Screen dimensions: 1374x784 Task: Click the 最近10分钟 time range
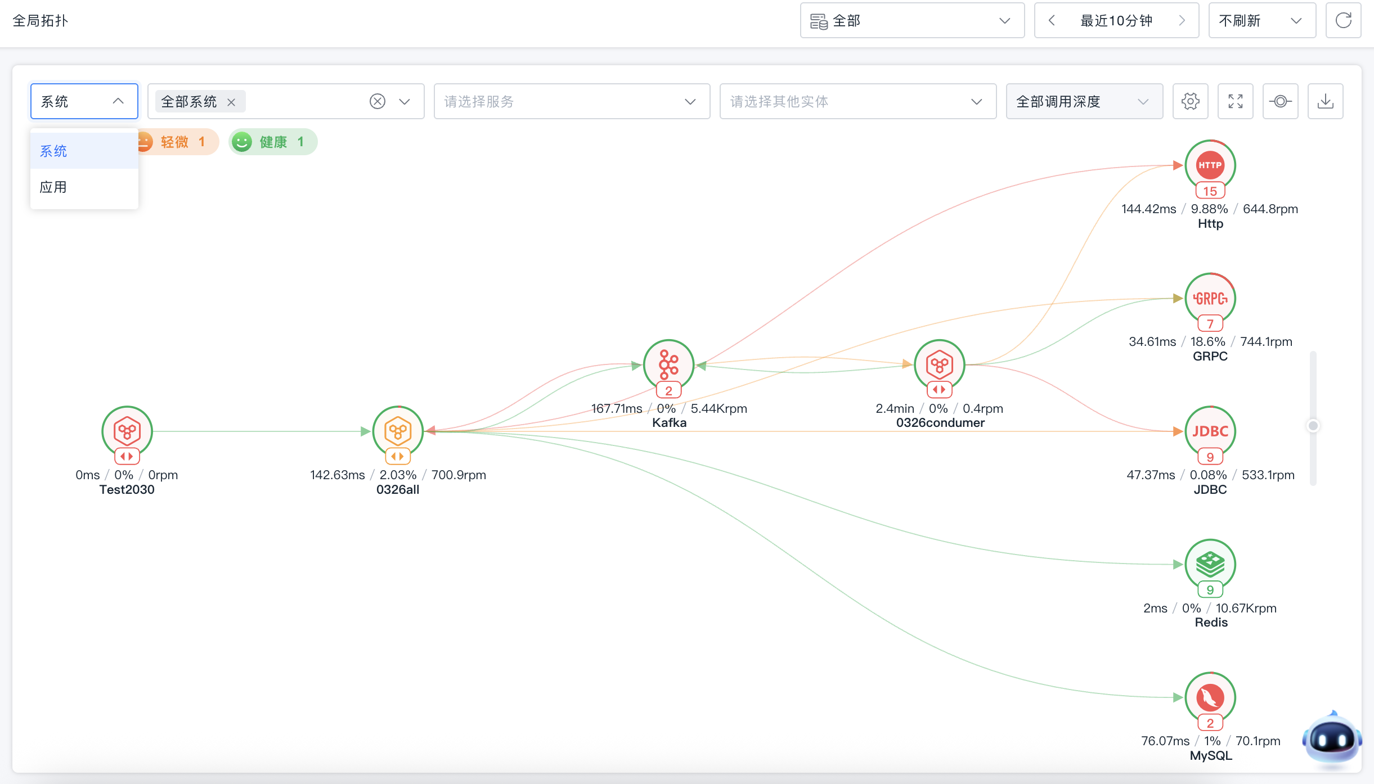[x=1116, y=21]
